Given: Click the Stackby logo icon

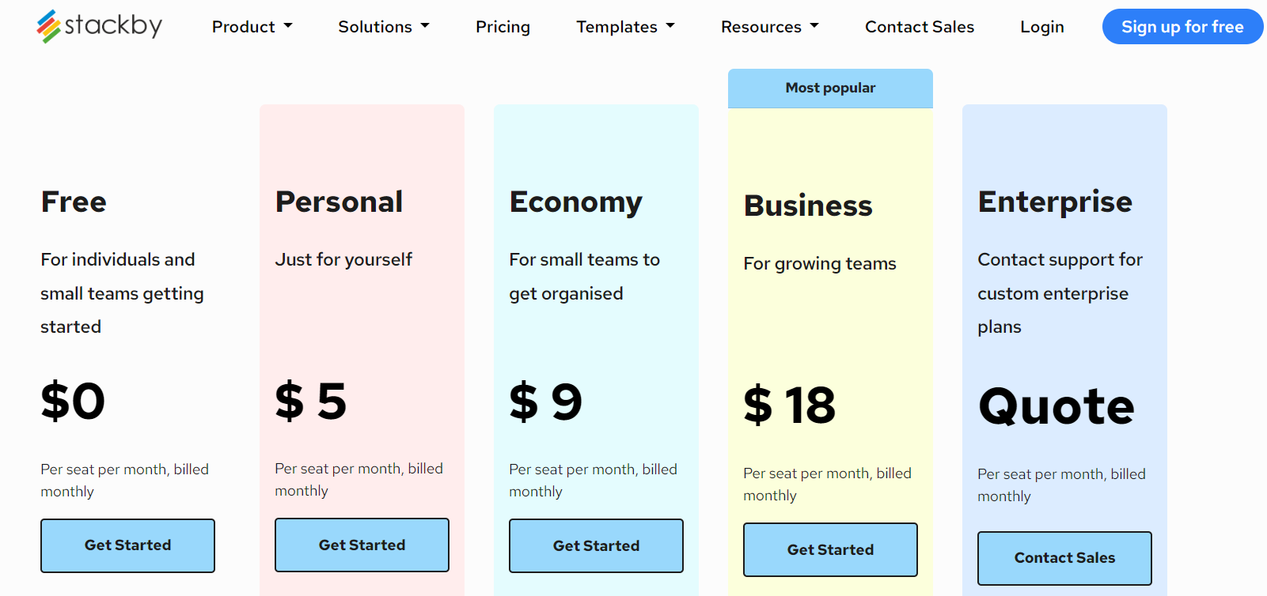Looking at the screenshot, I should click(x=46, y=25).
